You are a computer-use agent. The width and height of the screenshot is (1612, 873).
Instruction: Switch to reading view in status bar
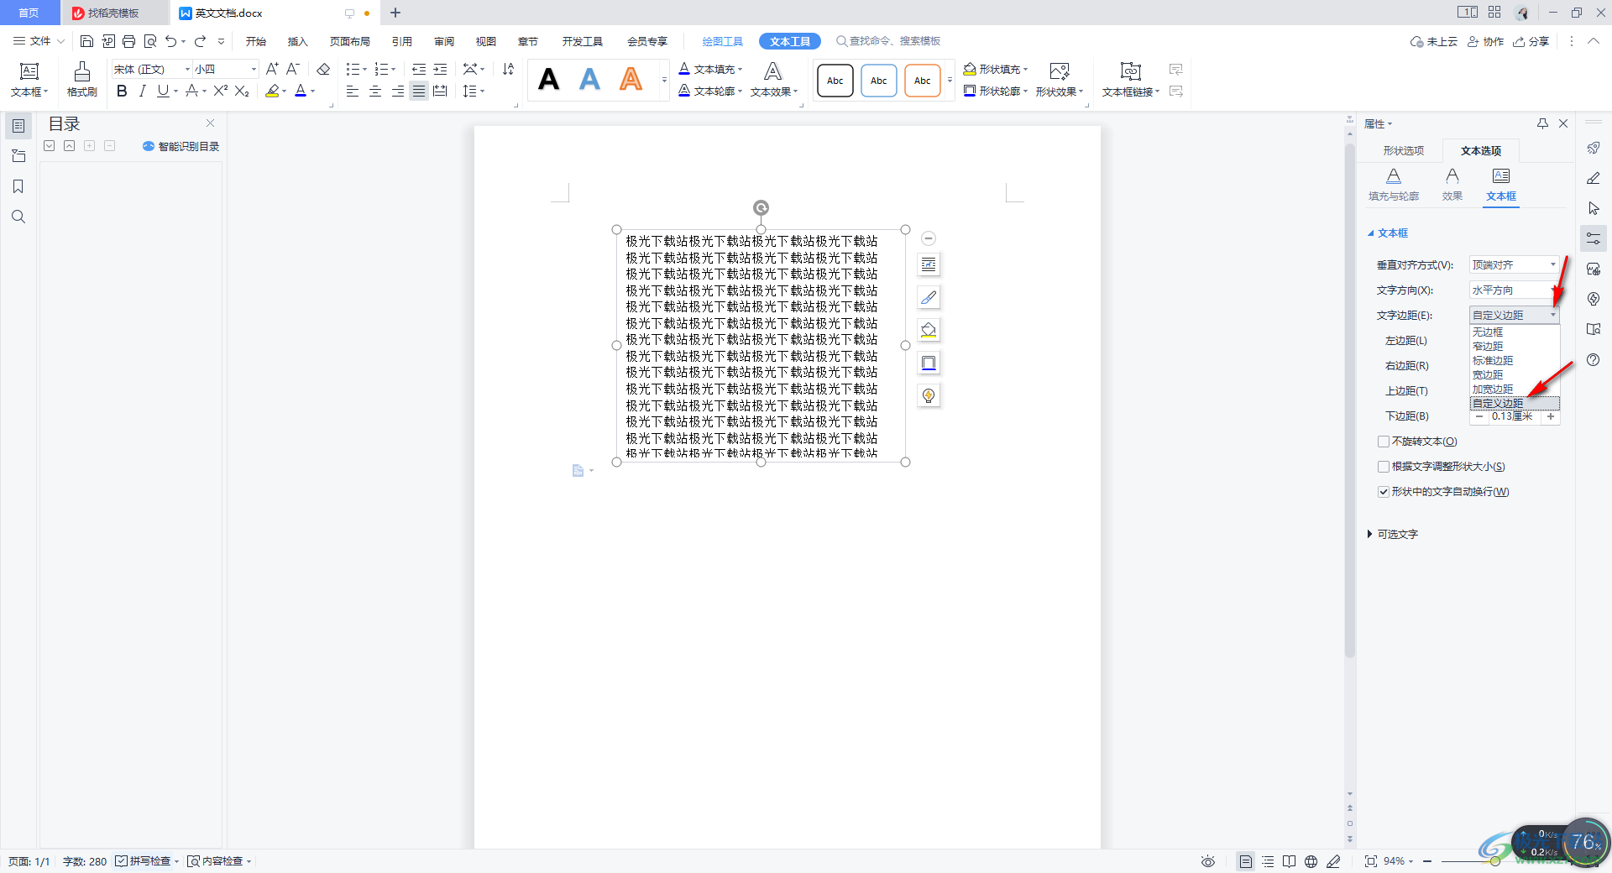coord(1289,861)
